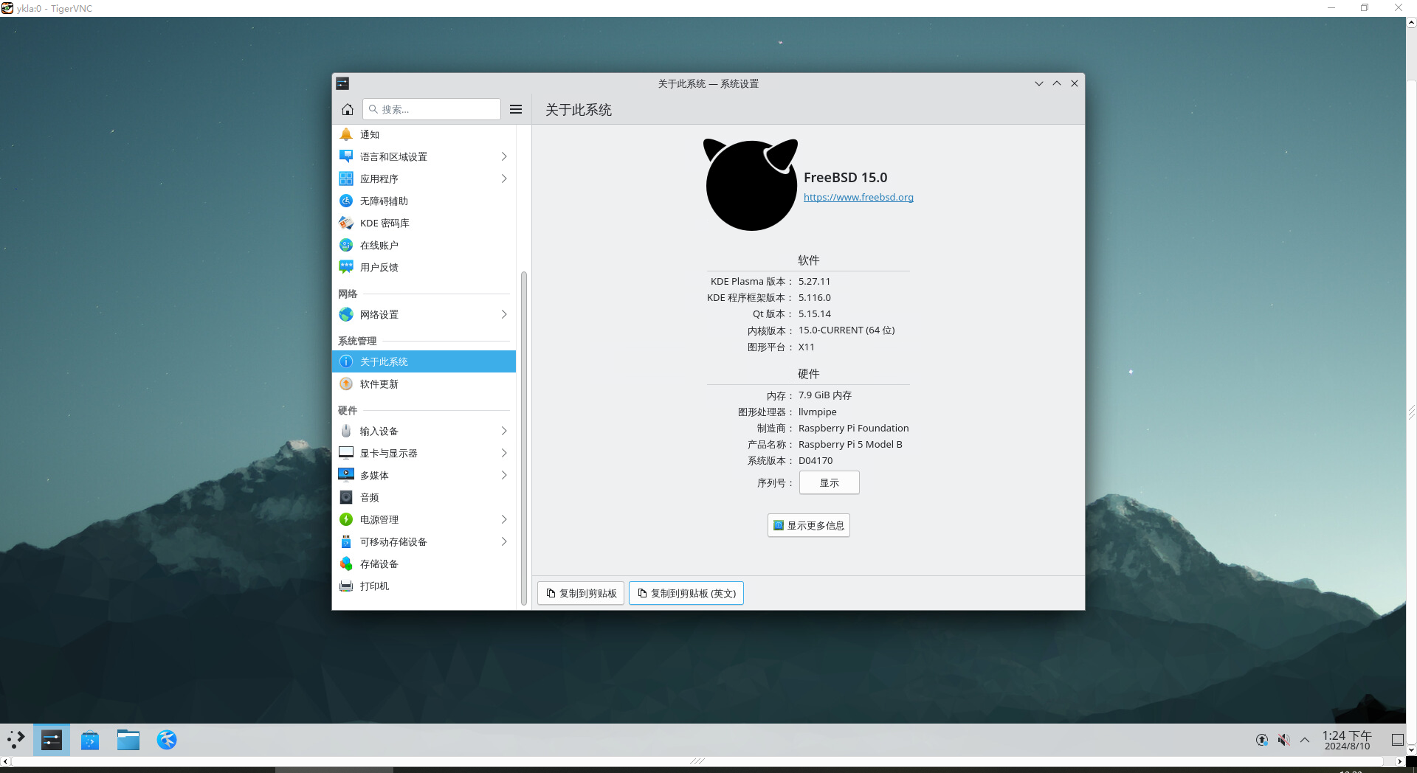The image size is (1417, 773).
Task: Open the 输入设备 mouse icon
Action: (x=346, y=431)
